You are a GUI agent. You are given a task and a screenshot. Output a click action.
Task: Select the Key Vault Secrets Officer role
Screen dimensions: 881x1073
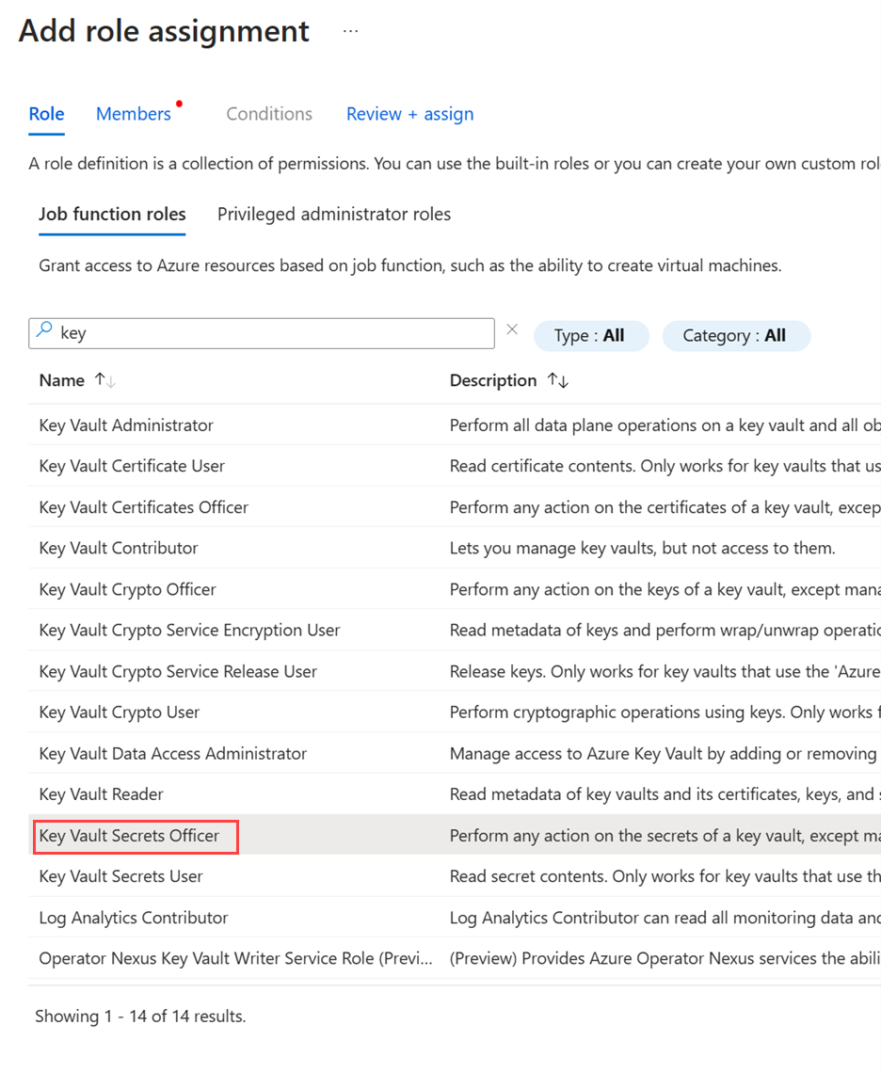pos(130,836)
